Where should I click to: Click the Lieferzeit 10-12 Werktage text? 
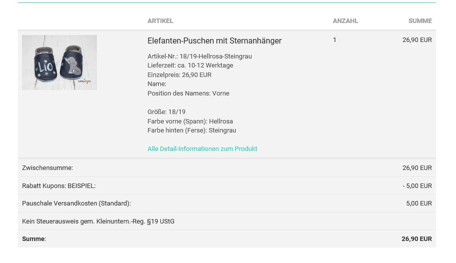click(190, 65)
